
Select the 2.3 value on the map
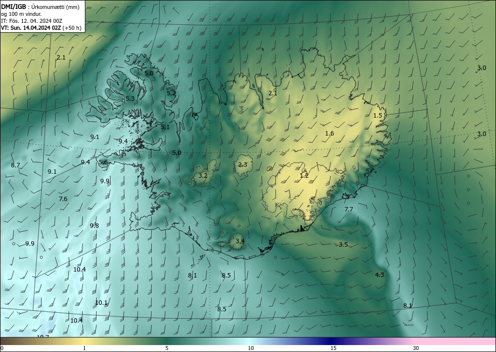coord(243,165)
